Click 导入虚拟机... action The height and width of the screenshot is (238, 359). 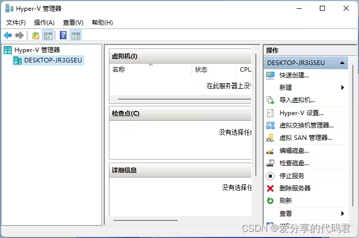coord(297,100)
